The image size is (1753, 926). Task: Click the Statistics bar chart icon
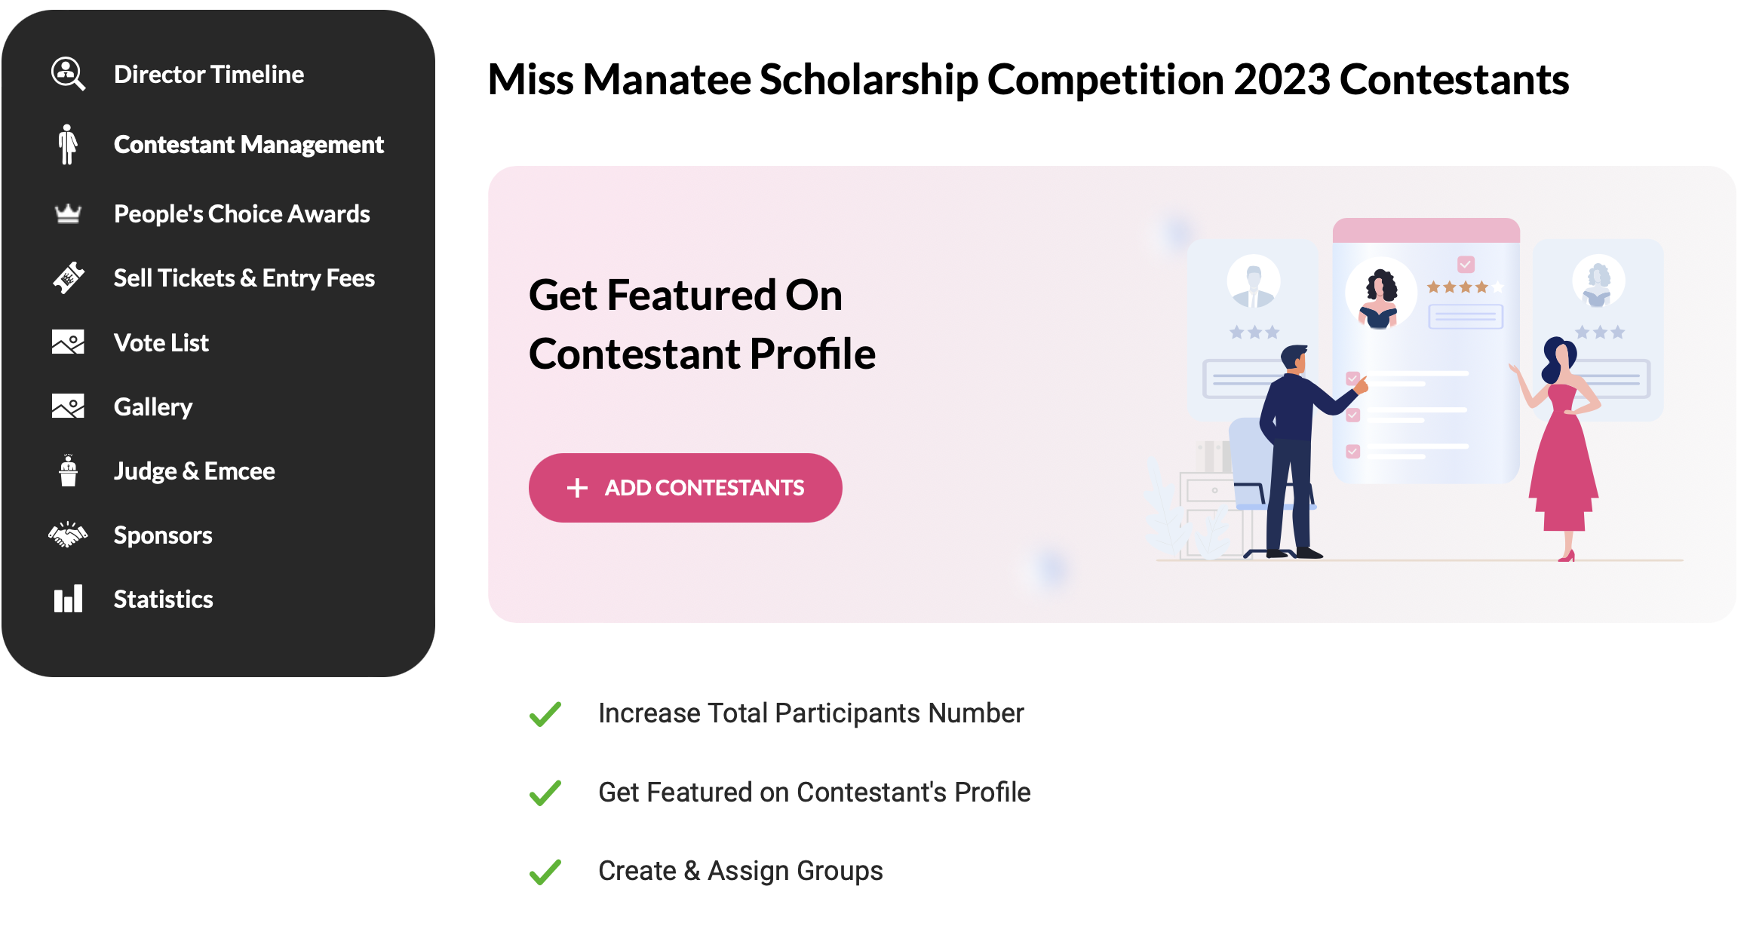click(x=68, y=599)
